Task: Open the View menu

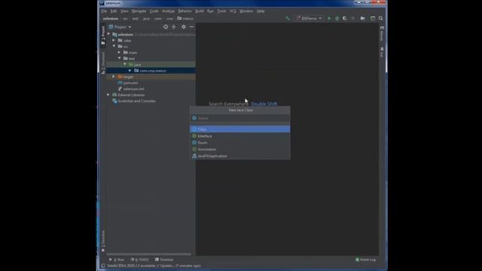Action: [124, 11]
